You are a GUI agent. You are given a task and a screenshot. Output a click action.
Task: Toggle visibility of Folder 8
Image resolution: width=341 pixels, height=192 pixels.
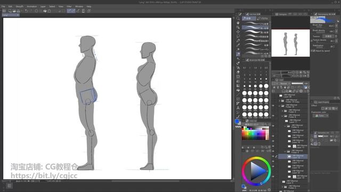(x=273, y=116)
